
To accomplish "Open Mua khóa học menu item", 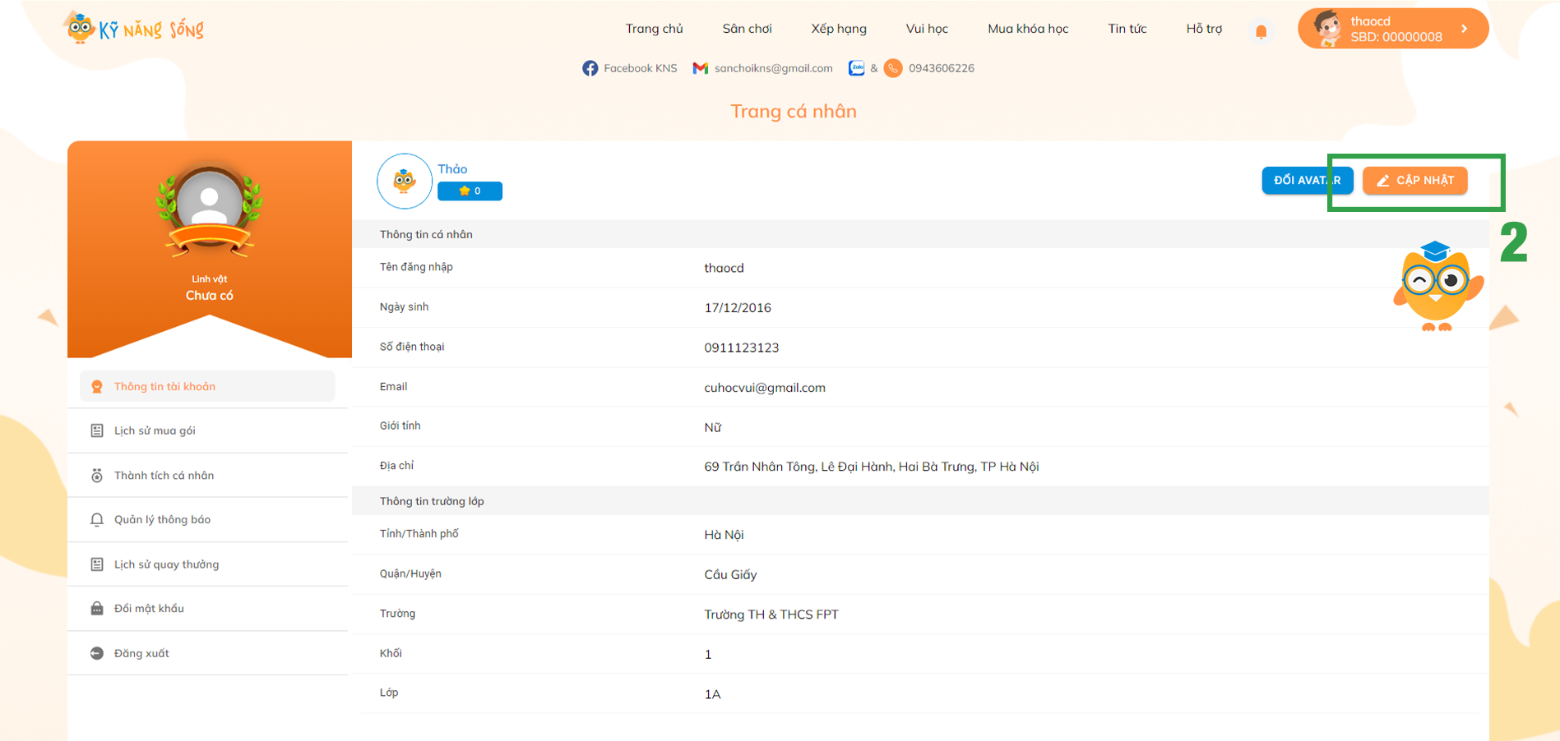I will point(1027,29).
